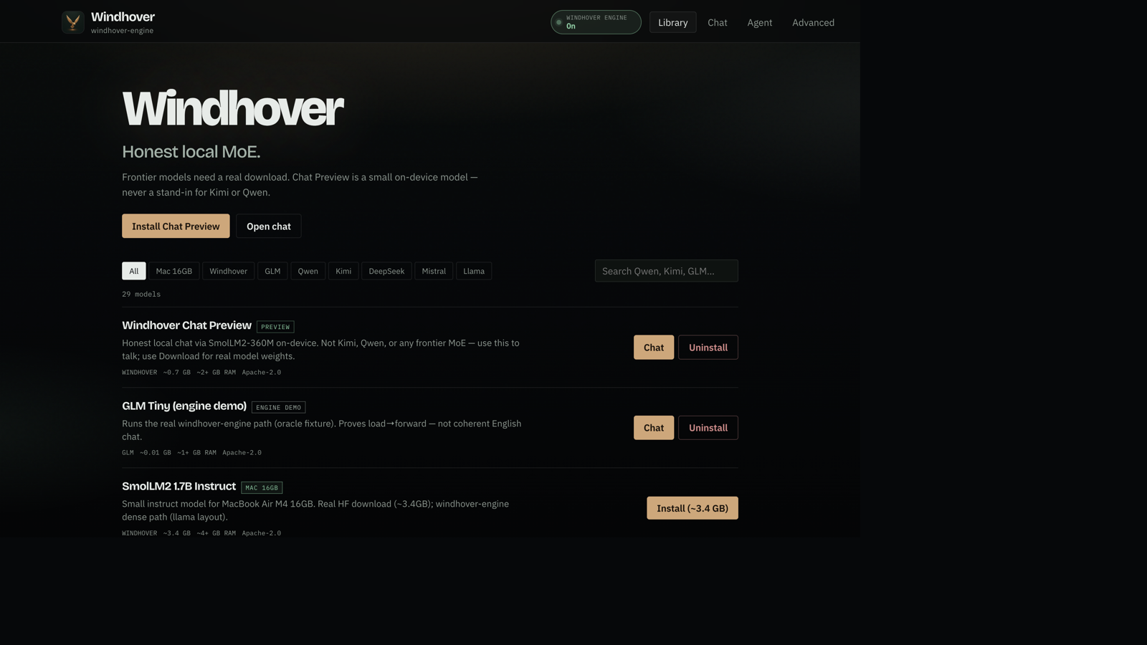Uninstall GLM Tiny engine demo
The image size is (1147, 645).
tap(708, 428)
